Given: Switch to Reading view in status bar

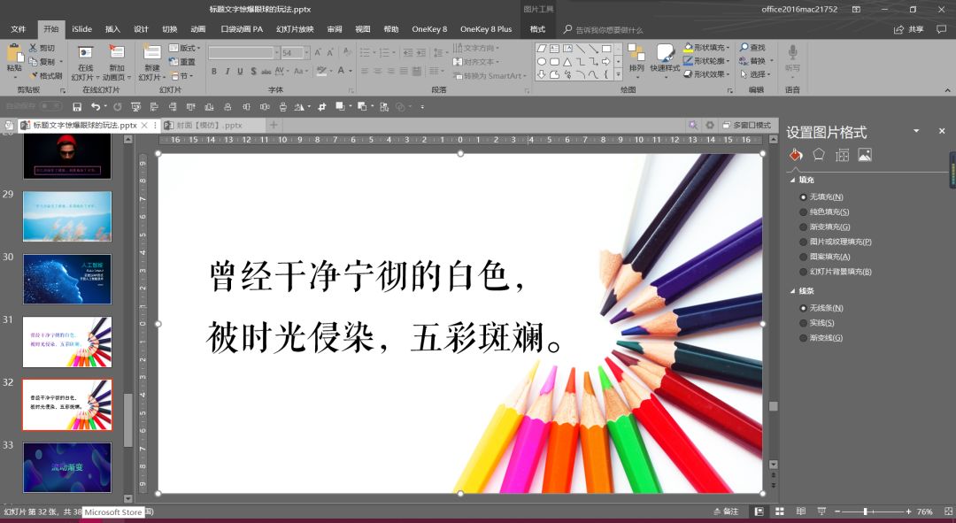Looking at the screenshot, I should (800, 511).
